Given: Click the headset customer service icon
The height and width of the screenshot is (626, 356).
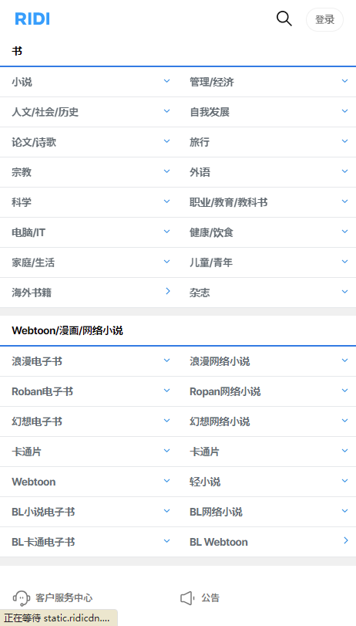Looking at the screenshot, I should [x=22, y=597].
